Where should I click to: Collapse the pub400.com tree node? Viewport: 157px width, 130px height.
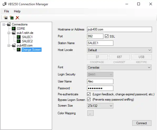pyautogui.click(x=9, y=46)
